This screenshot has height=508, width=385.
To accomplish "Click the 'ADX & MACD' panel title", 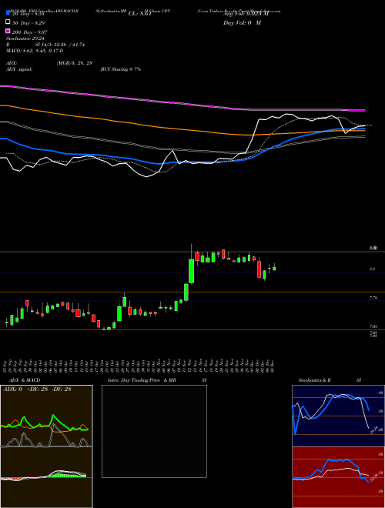I will (x=25, y=380).
